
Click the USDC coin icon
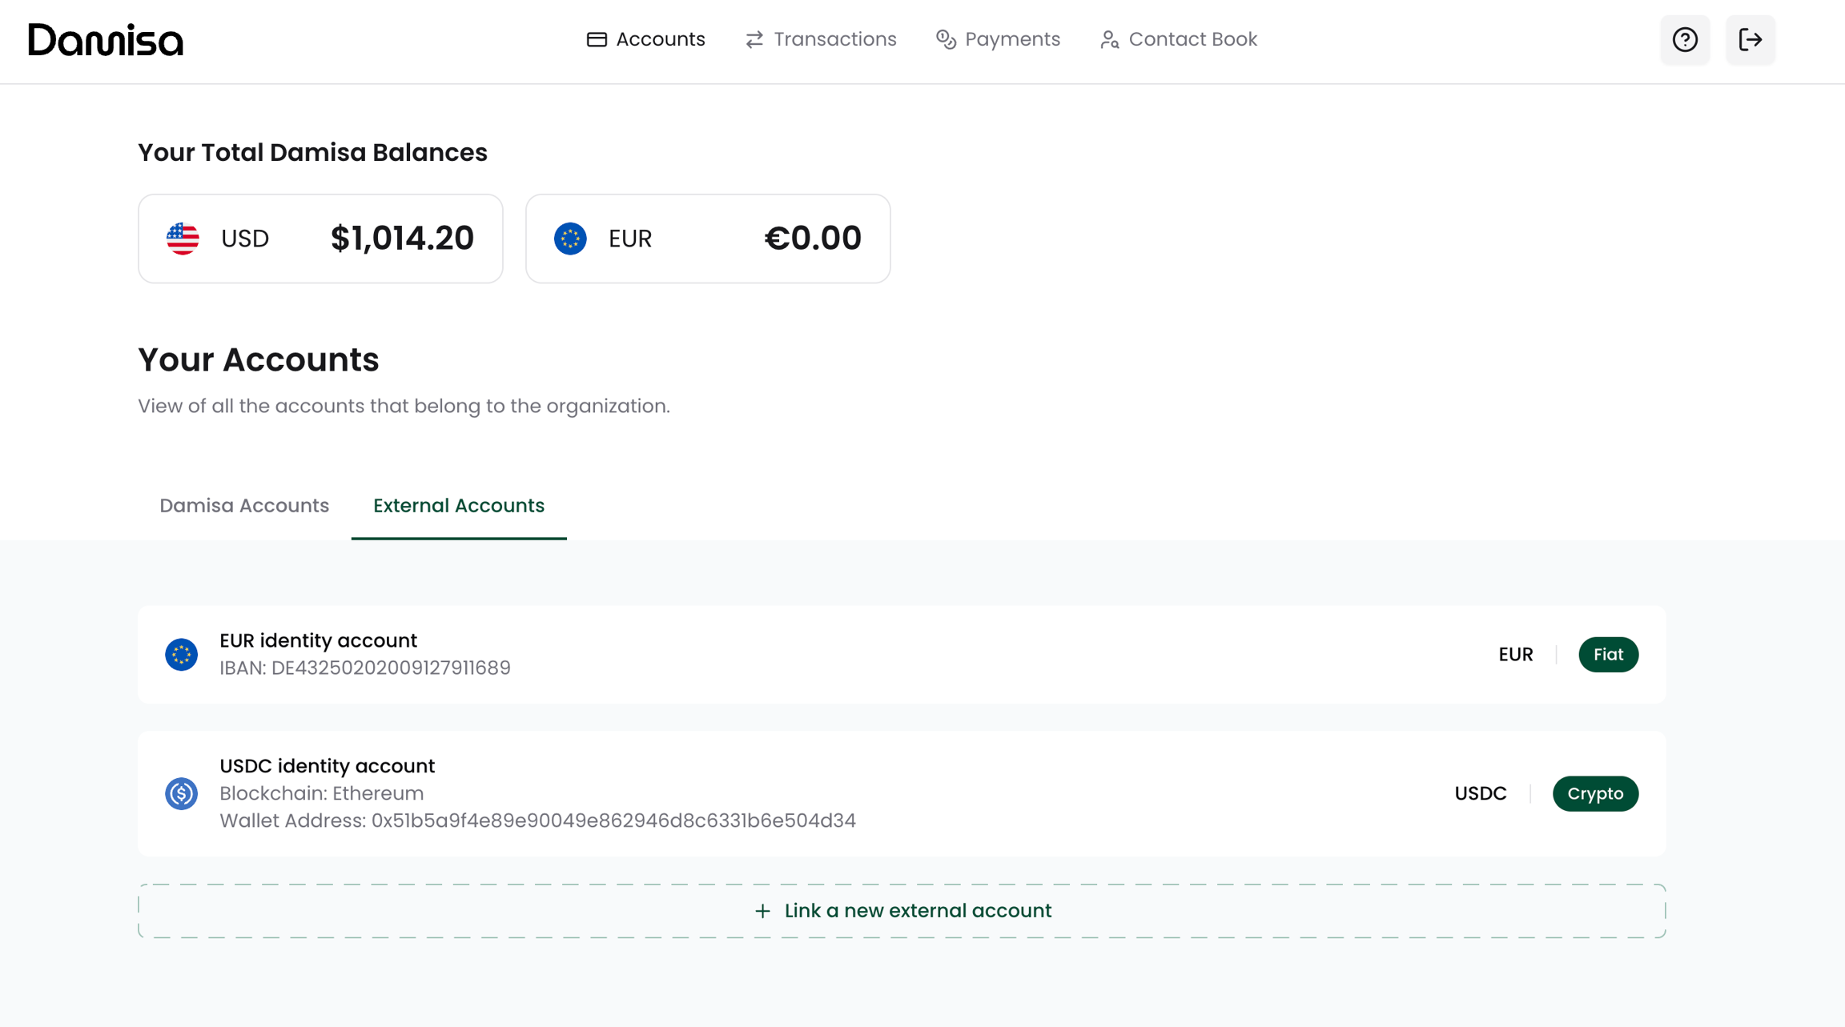point(182,793)
